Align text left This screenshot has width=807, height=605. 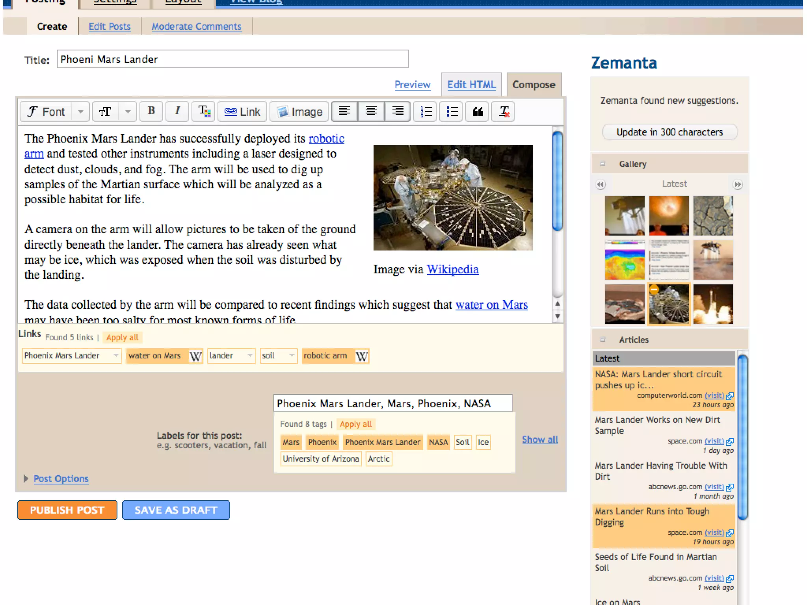tap(344, 111)
